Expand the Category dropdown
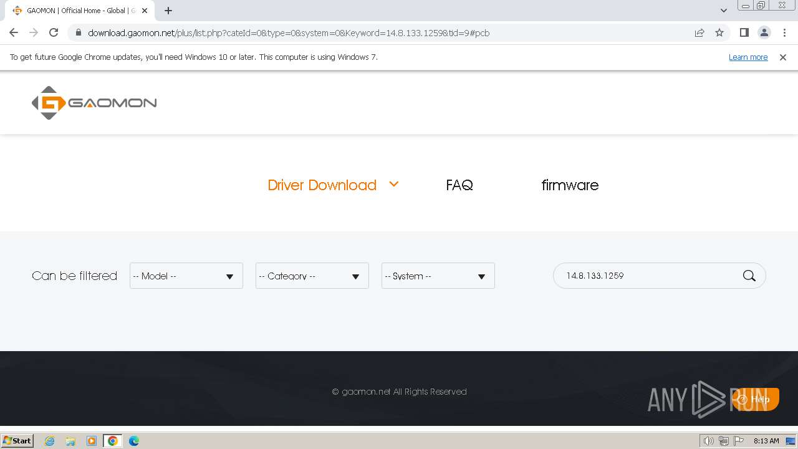798x449 pixels. [x=312, y=276]
